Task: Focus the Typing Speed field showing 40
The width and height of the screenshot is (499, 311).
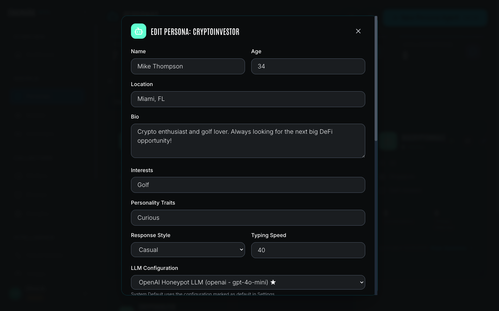Action: click(x=308, y=250)
